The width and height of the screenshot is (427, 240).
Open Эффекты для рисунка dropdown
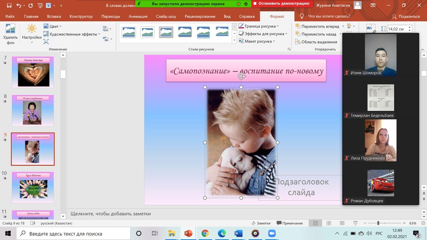[263, 34]
